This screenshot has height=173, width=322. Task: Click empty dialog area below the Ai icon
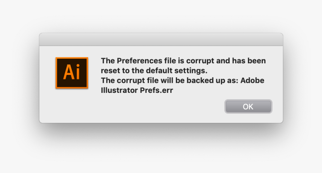(x=72, y=107)
